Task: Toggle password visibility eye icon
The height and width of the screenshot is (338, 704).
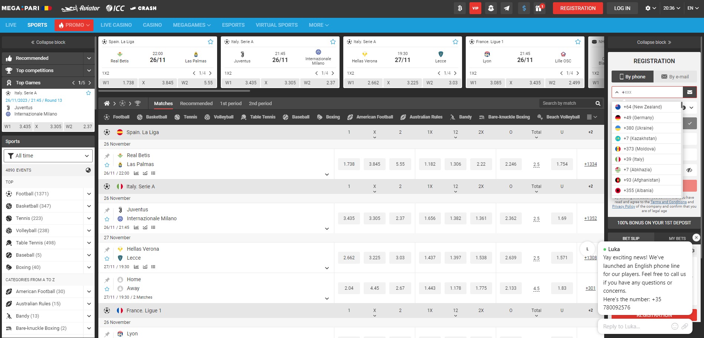Action: click(689, 170)
